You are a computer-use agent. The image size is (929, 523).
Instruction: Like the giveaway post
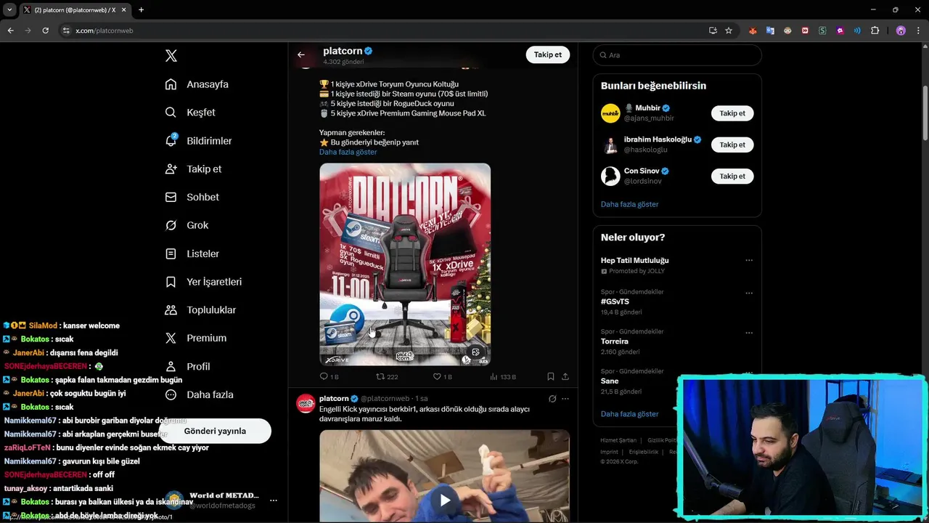tap(442, 376)
